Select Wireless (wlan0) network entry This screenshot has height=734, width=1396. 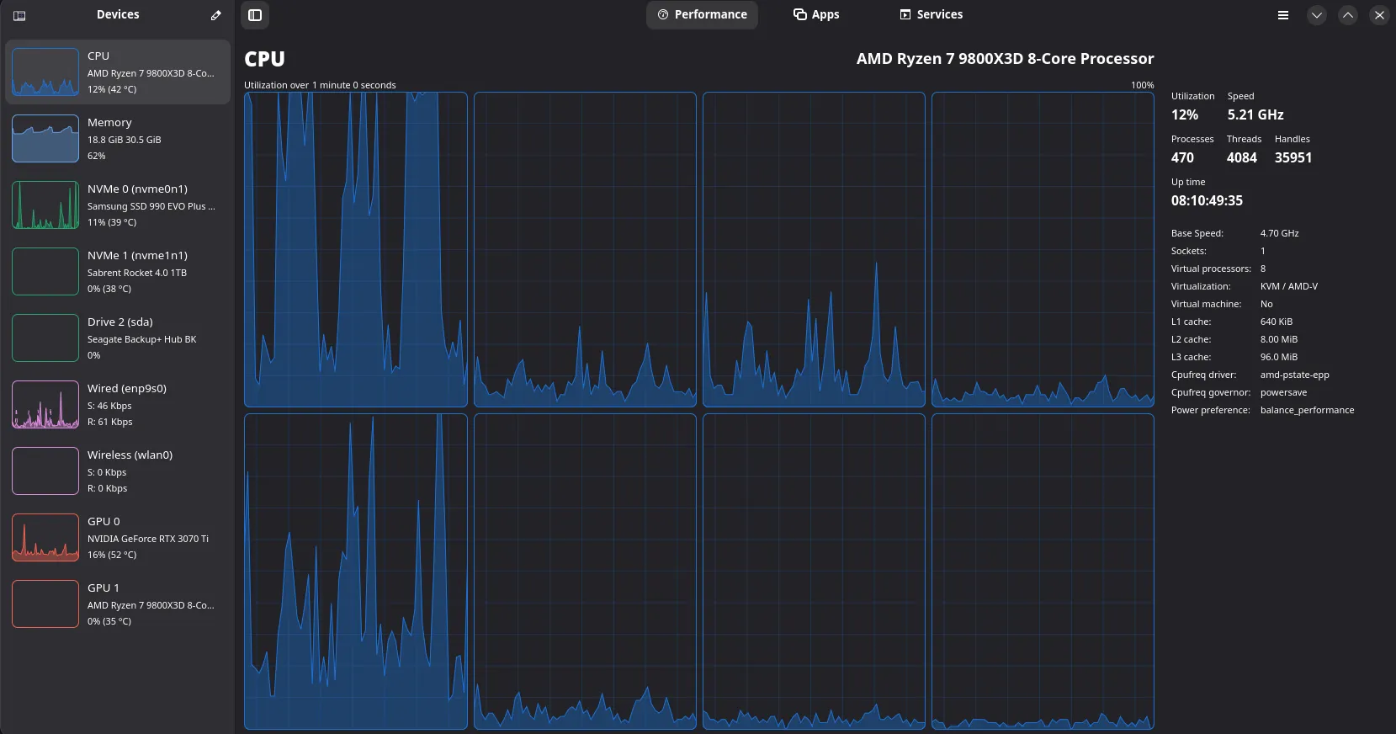point(118,471)
